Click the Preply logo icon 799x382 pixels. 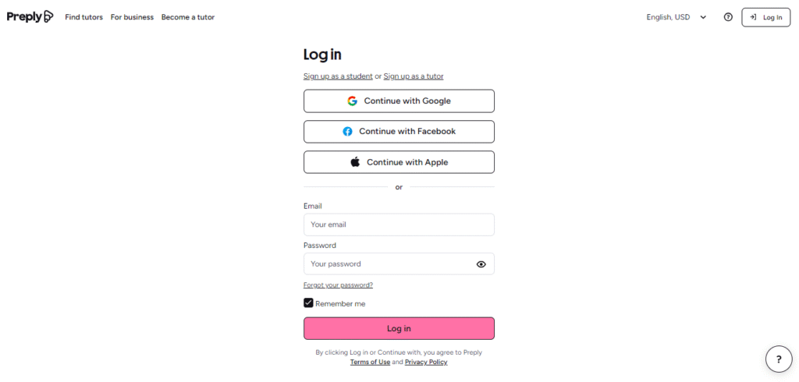48,16
